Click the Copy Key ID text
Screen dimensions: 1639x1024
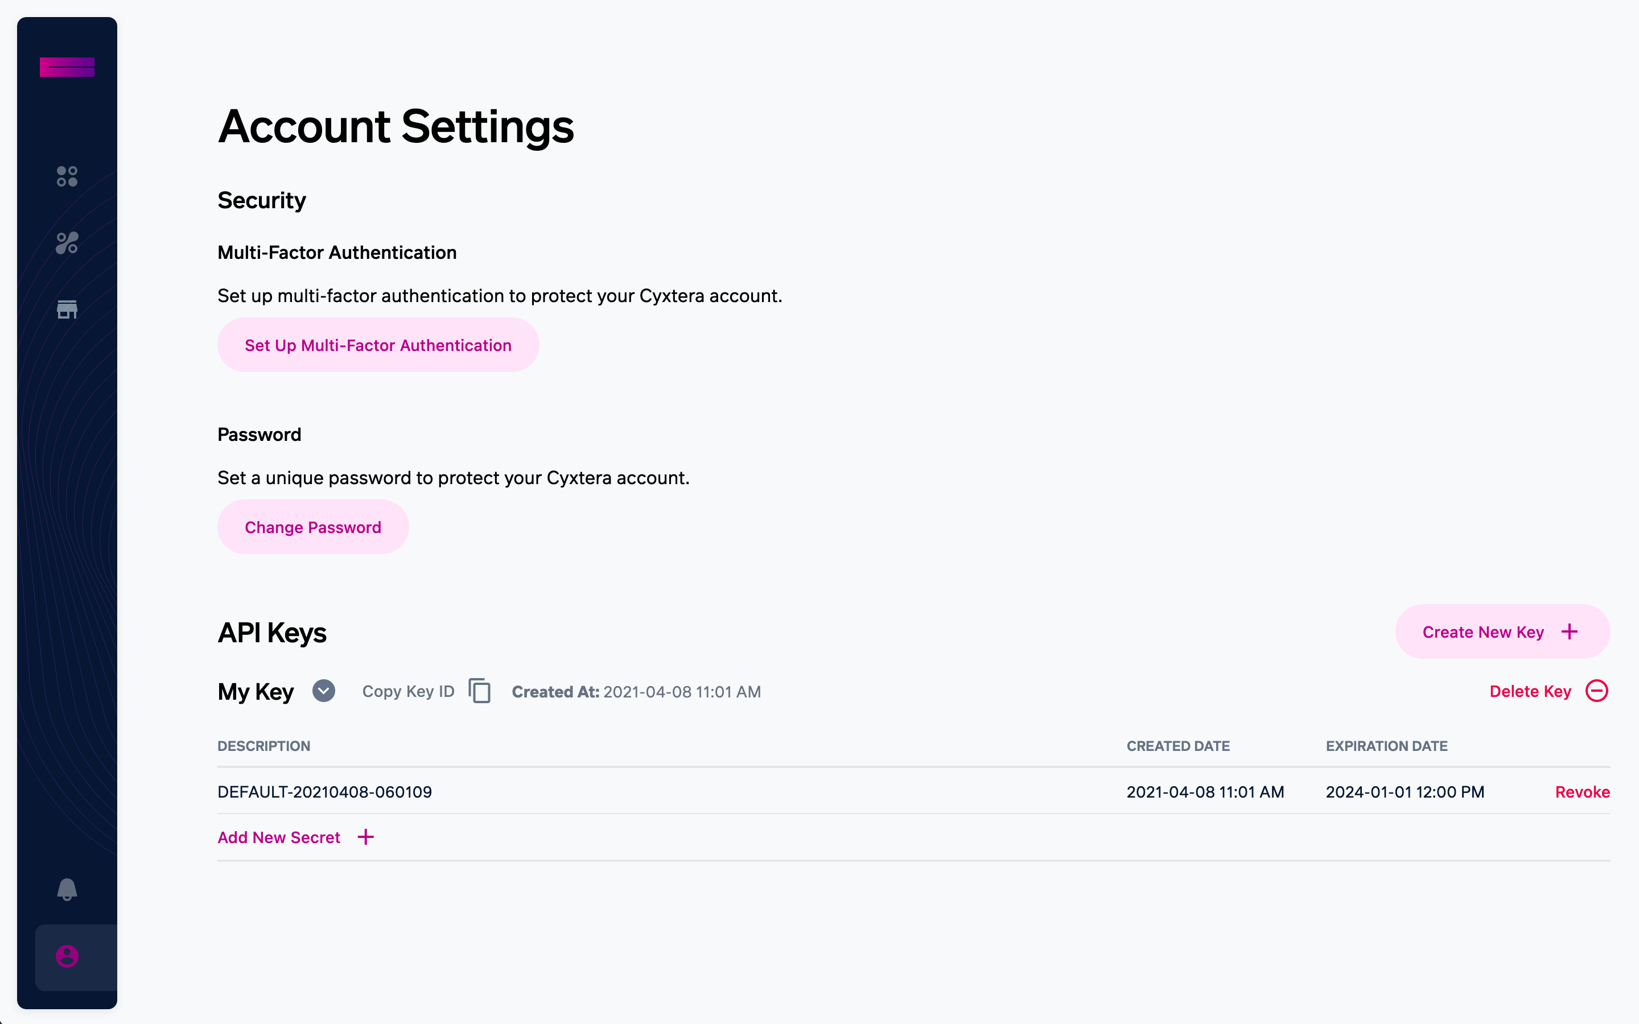pyautogui.click(x=409, y=691)
